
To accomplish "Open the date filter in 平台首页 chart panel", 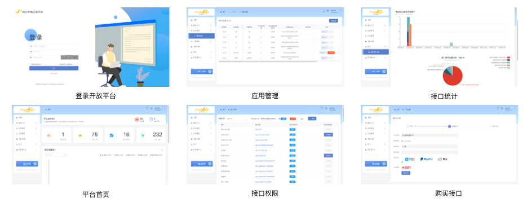I will coord(55,155).
